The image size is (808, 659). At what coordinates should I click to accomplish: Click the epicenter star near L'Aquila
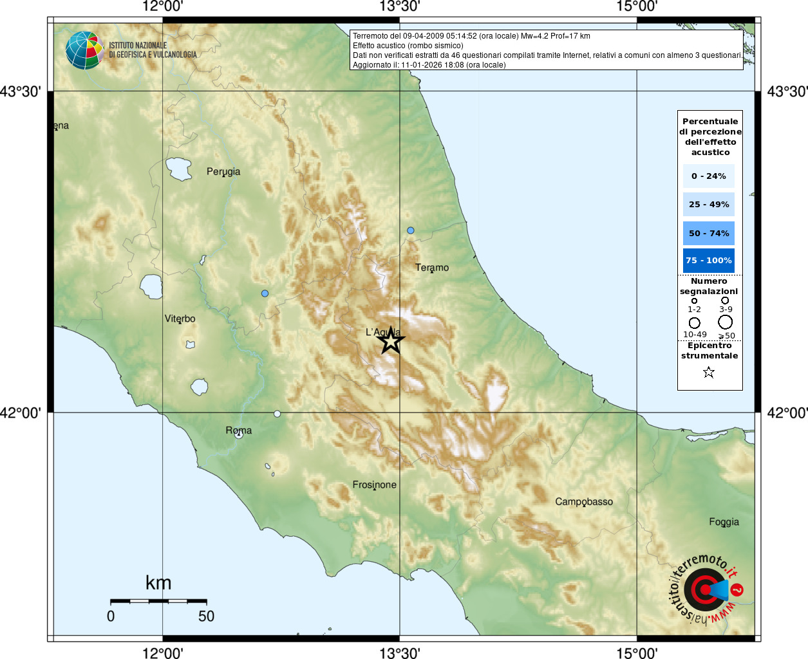390,340
